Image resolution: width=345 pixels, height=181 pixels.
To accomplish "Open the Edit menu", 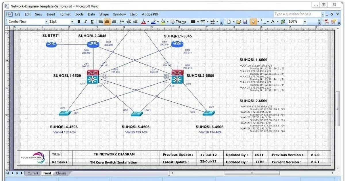I will point(28,14).
